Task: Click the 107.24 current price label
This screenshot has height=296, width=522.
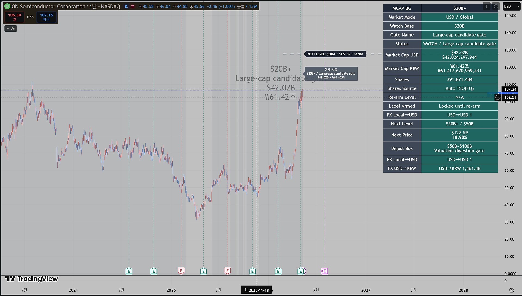Action: pyautogui.click(x=510, y=89)
